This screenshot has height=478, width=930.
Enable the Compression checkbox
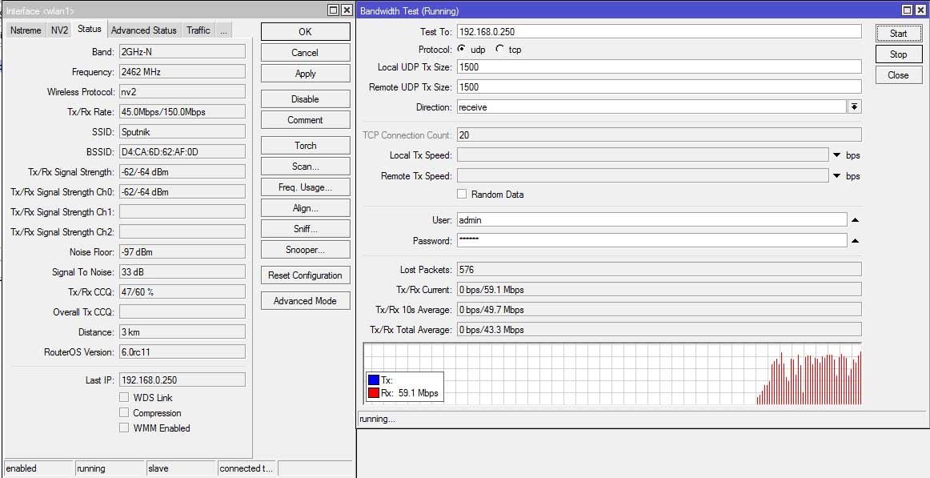124,413
